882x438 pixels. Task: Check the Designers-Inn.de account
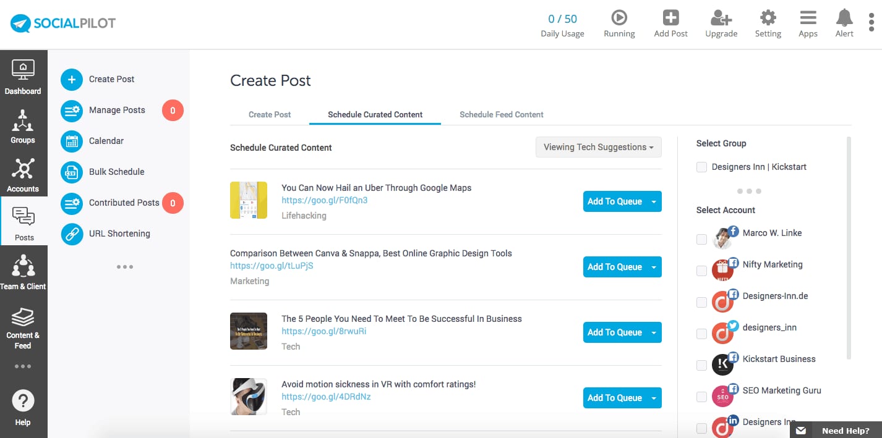point(701,302)
